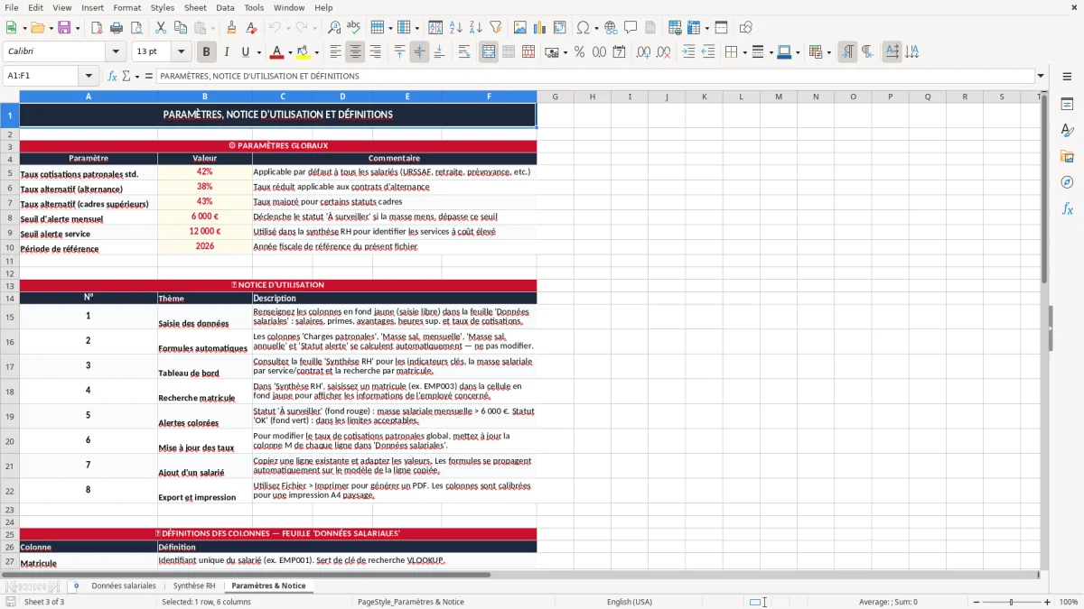This screenshot has height=609, width=1084.
Task: Toggle Align Right
Action: pyautogui.click(x=375, y=52)
